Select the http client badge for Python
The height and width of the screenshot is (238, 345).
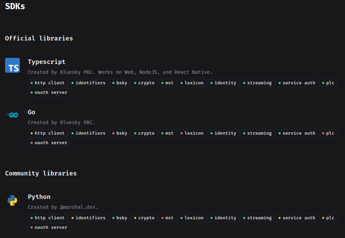(47, 218)
